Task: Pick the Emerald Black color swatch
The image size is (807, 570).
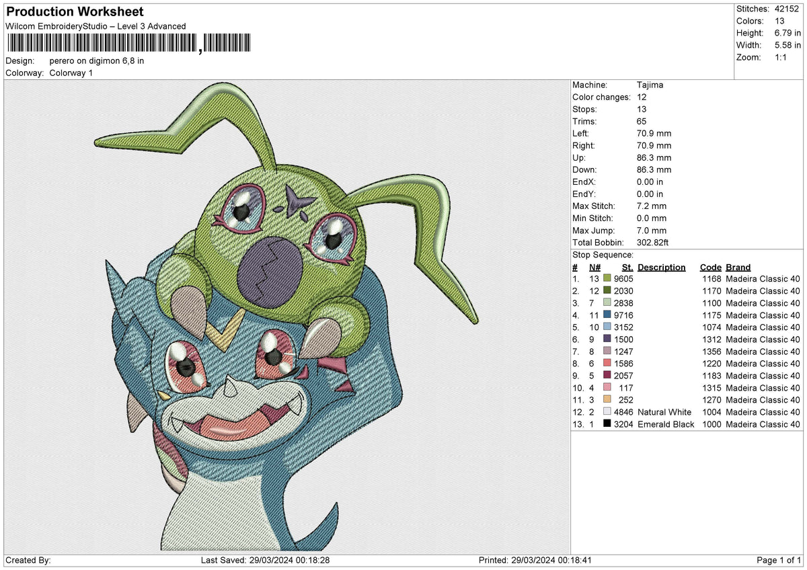Action: [607, 423]
